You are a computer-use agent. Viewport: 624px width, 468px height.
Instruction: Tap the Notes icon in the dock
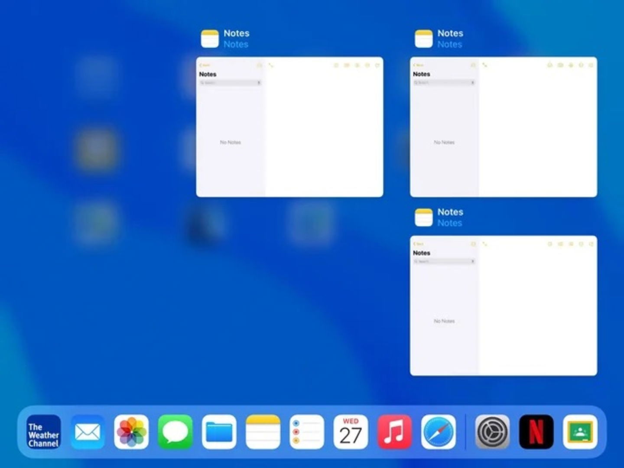263,432
